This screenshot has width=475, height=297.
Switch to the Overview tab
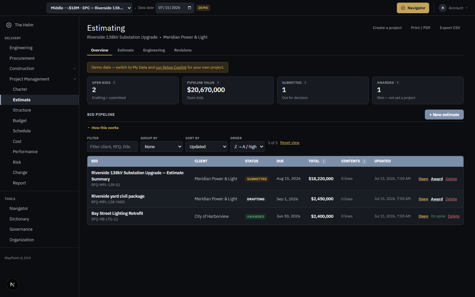pos(100,50)
